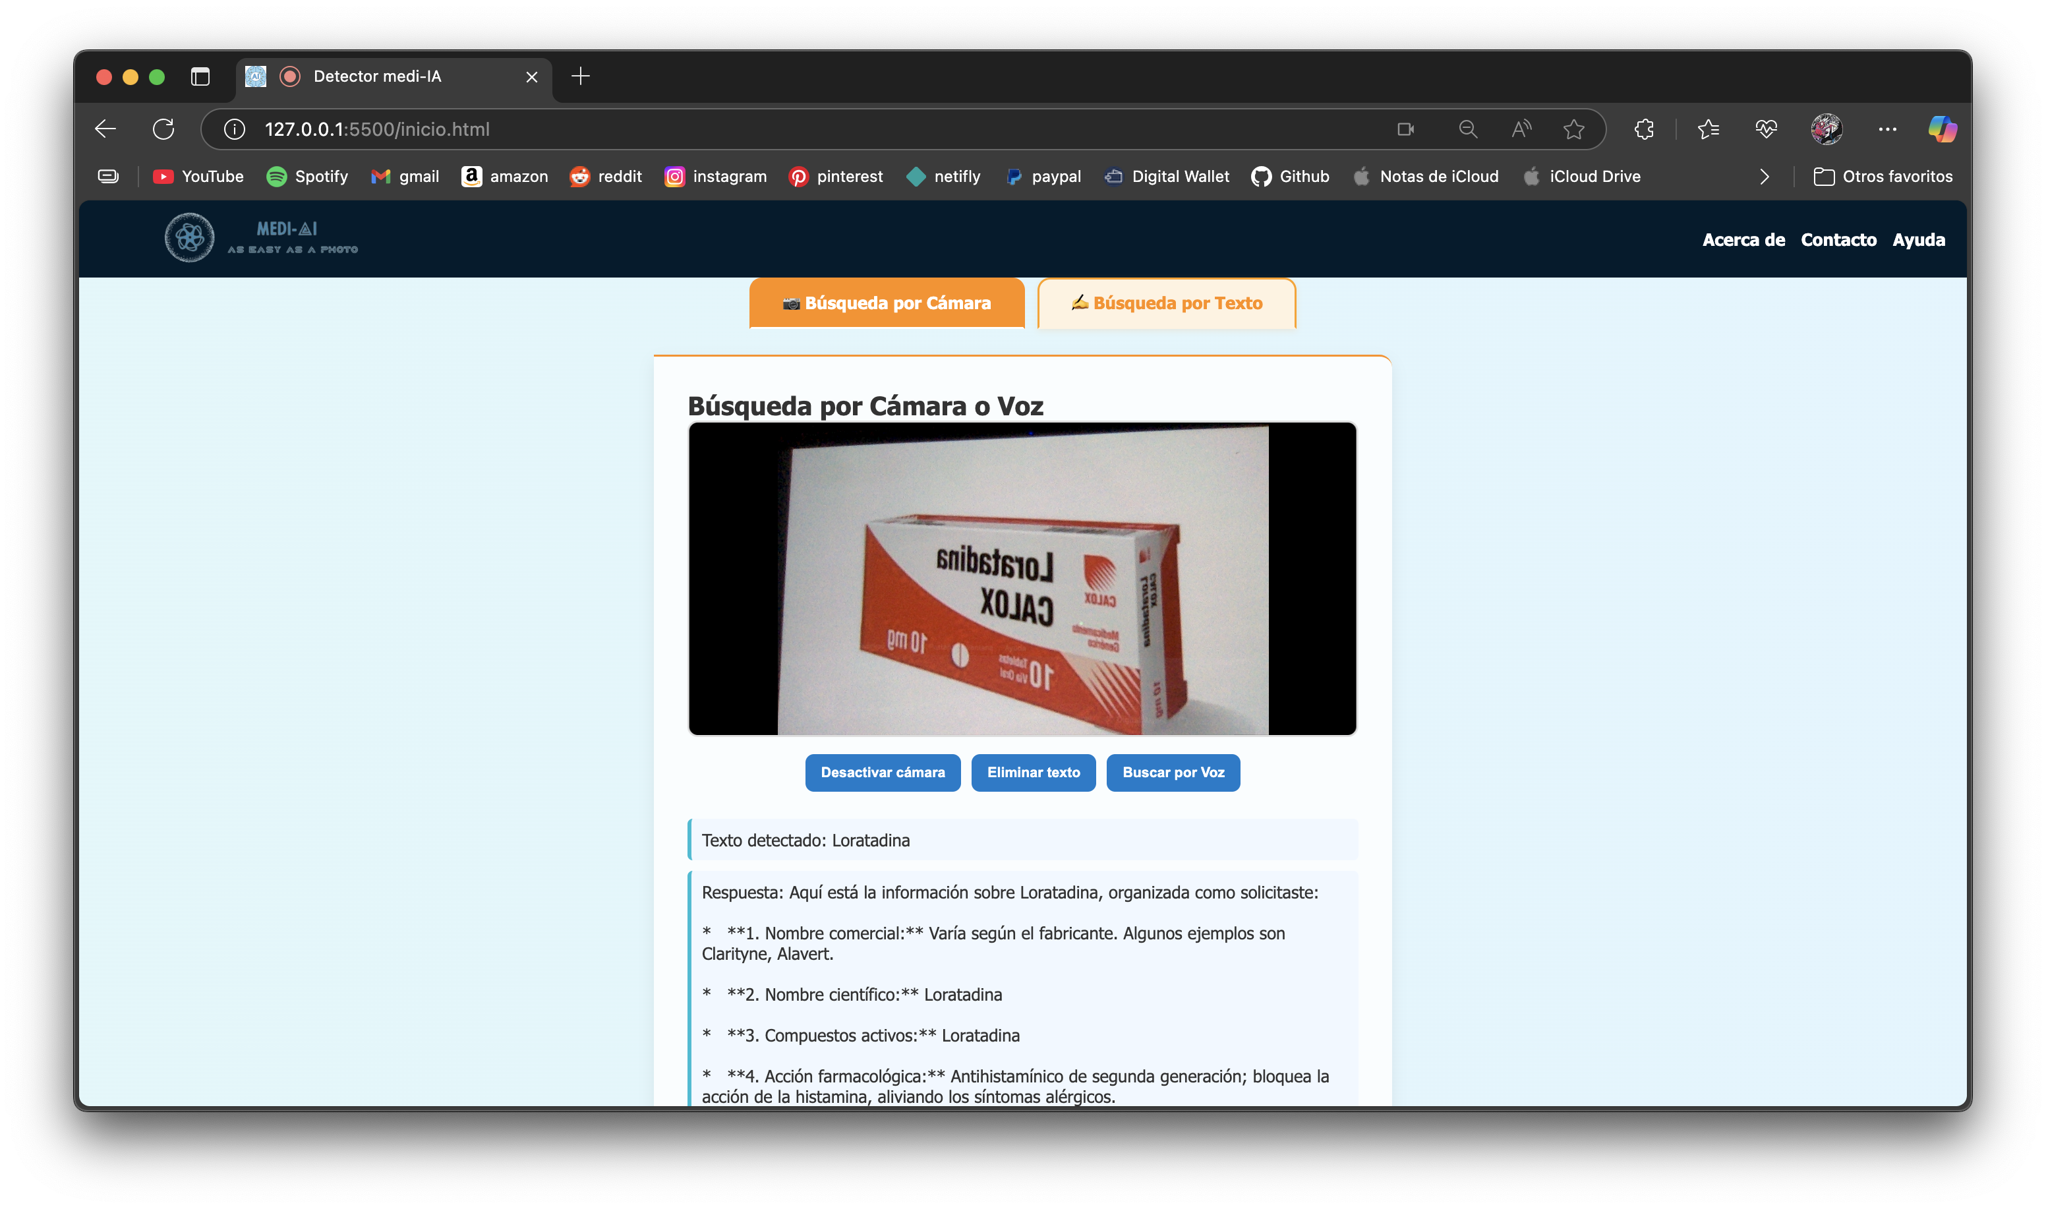Viewport: 2046px width, 1209px height.
Task: Start Buscar por Voz
Action: pos(1173,773)
